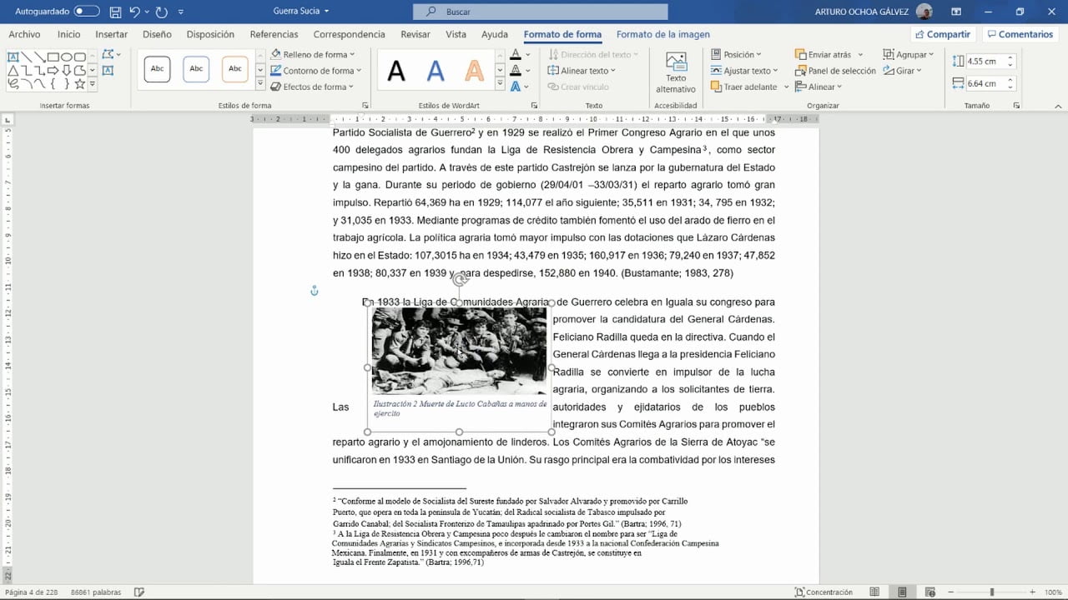Apply the blue outline shape style

point(196,69)
